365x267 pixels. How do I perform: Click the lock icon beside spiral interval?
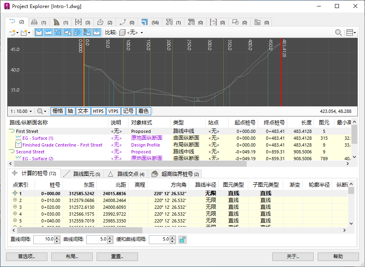pyautogui.click(x=182, y=240)
